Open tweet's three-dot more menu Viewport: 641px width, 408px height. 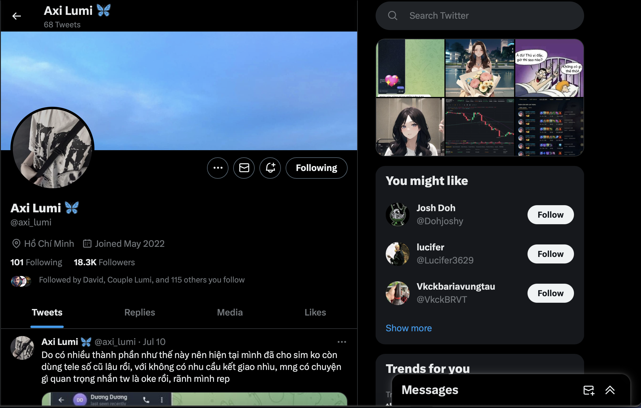click(x=342, y=342)
